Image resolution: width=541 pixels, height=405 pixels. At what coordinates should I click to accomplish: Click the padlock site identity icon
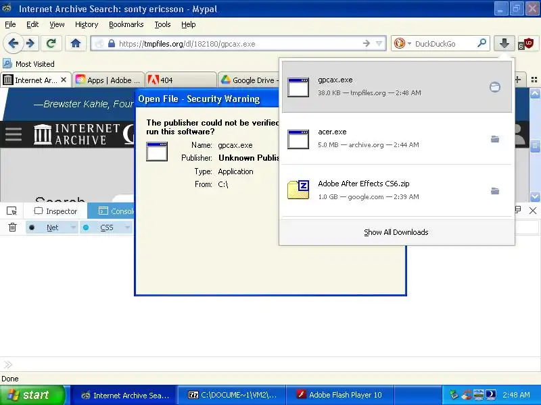(111, 44)
